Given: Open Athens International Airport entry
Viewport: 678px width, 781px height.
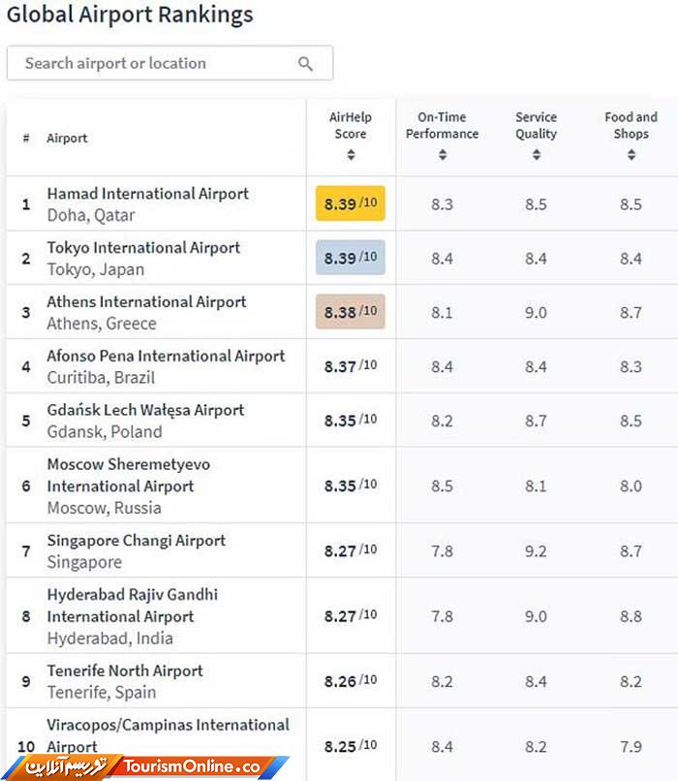Looking at the screenshot, I should click(146, 302).
